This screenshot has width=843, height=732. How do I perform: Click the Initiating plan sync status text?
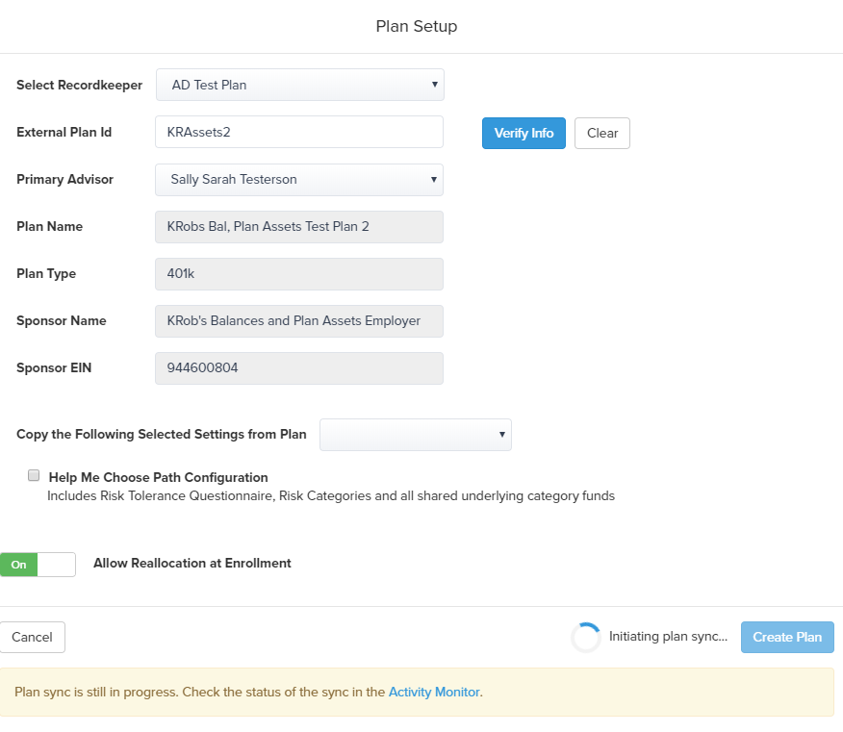[x=668, y=637]
